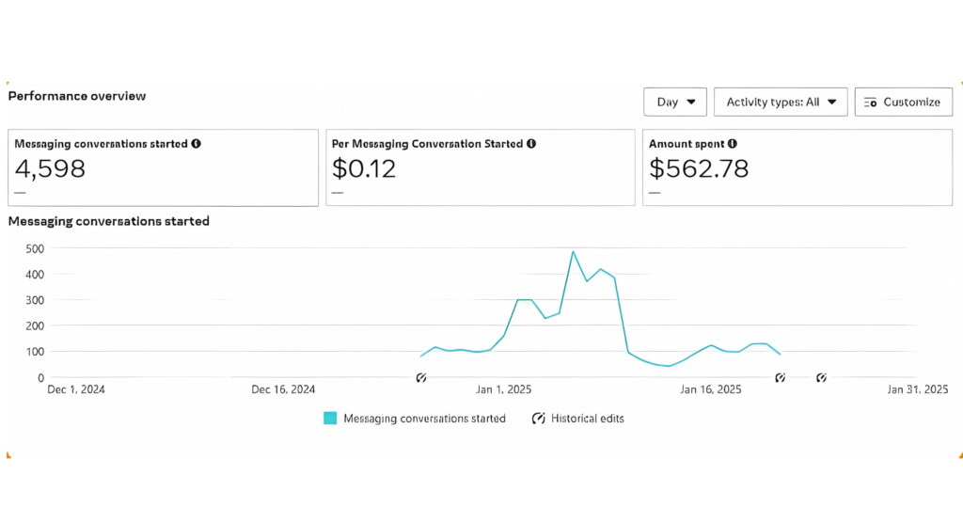The image size is (963, 523).
Task: Click the Customize button
Action: (903, 102)
